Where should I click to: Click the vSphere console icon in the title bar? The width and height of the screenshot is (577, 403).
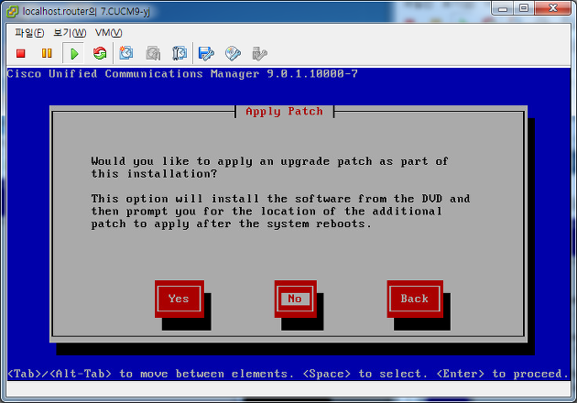tap(12, 11)
